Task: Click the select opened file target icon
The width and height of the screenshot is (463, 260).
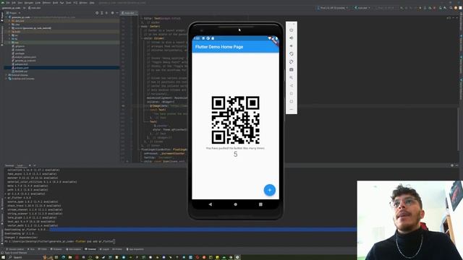Action: (97, 13)
